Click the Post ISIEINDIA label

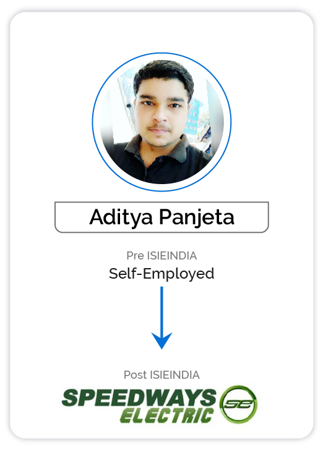pos(161,375)
